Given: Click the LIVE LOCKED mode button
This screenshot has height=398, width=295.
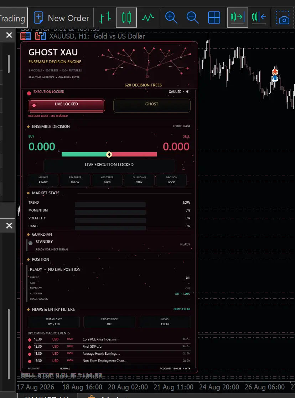Looking at the screenshot, I should [x=66, y=105].
